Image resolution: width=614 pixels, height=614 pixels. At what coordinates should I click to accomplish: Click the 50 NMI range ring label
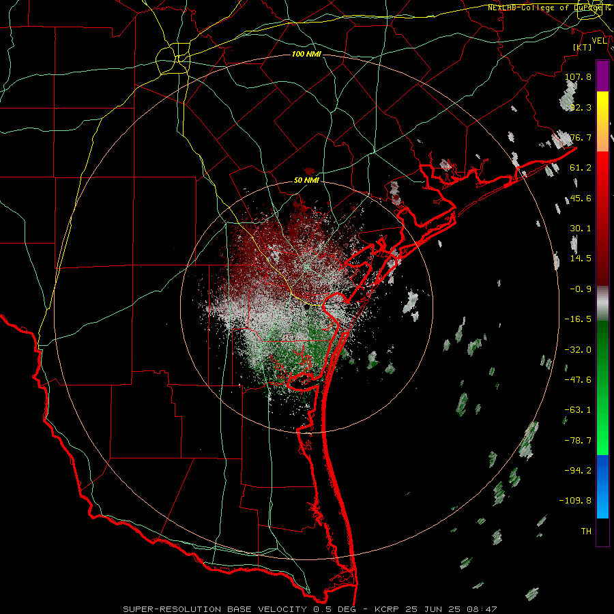(x=306, y=181)
